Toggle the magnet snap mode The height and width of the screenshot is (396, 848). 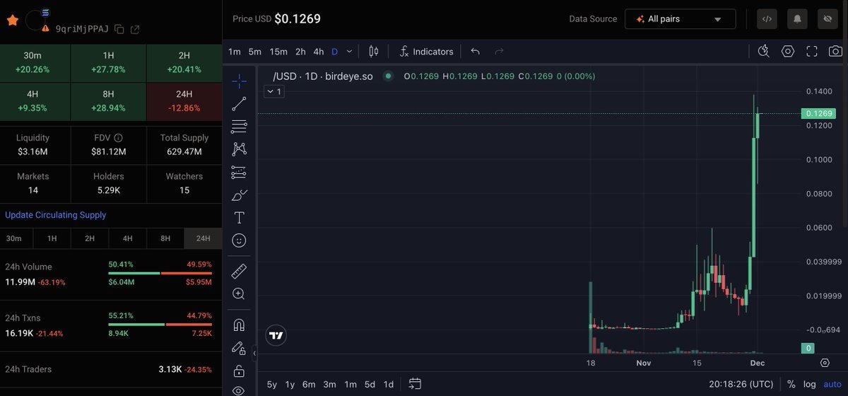[239, 325]
